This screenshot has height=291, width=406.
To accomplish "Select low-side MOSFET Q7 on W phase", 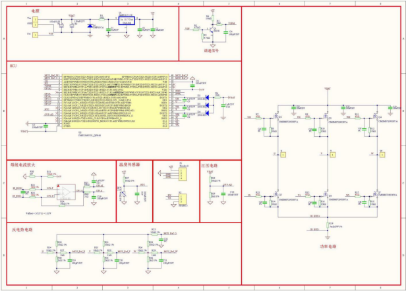I will pos(375,194).
